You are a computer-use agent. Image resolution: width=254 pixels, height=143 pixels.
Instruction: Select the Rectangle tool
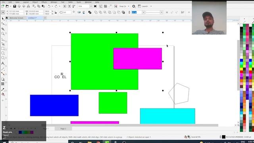point(3,48)
